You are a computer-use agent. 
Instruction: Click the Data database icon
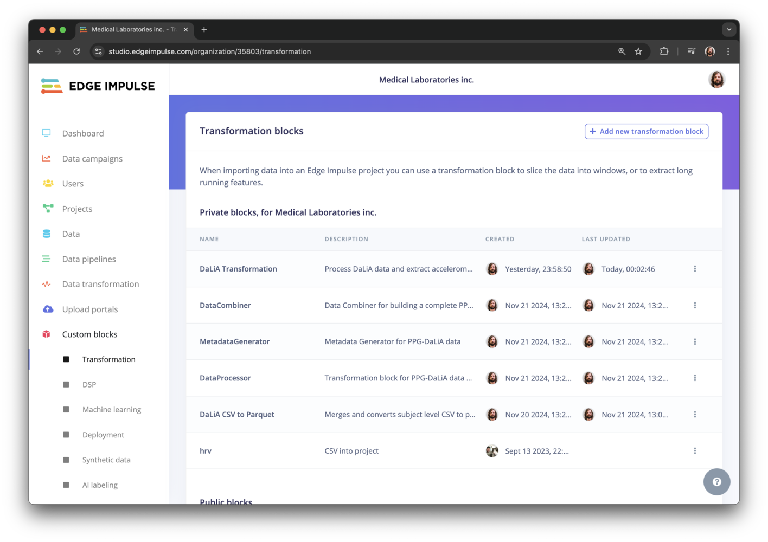pos(47,234)
